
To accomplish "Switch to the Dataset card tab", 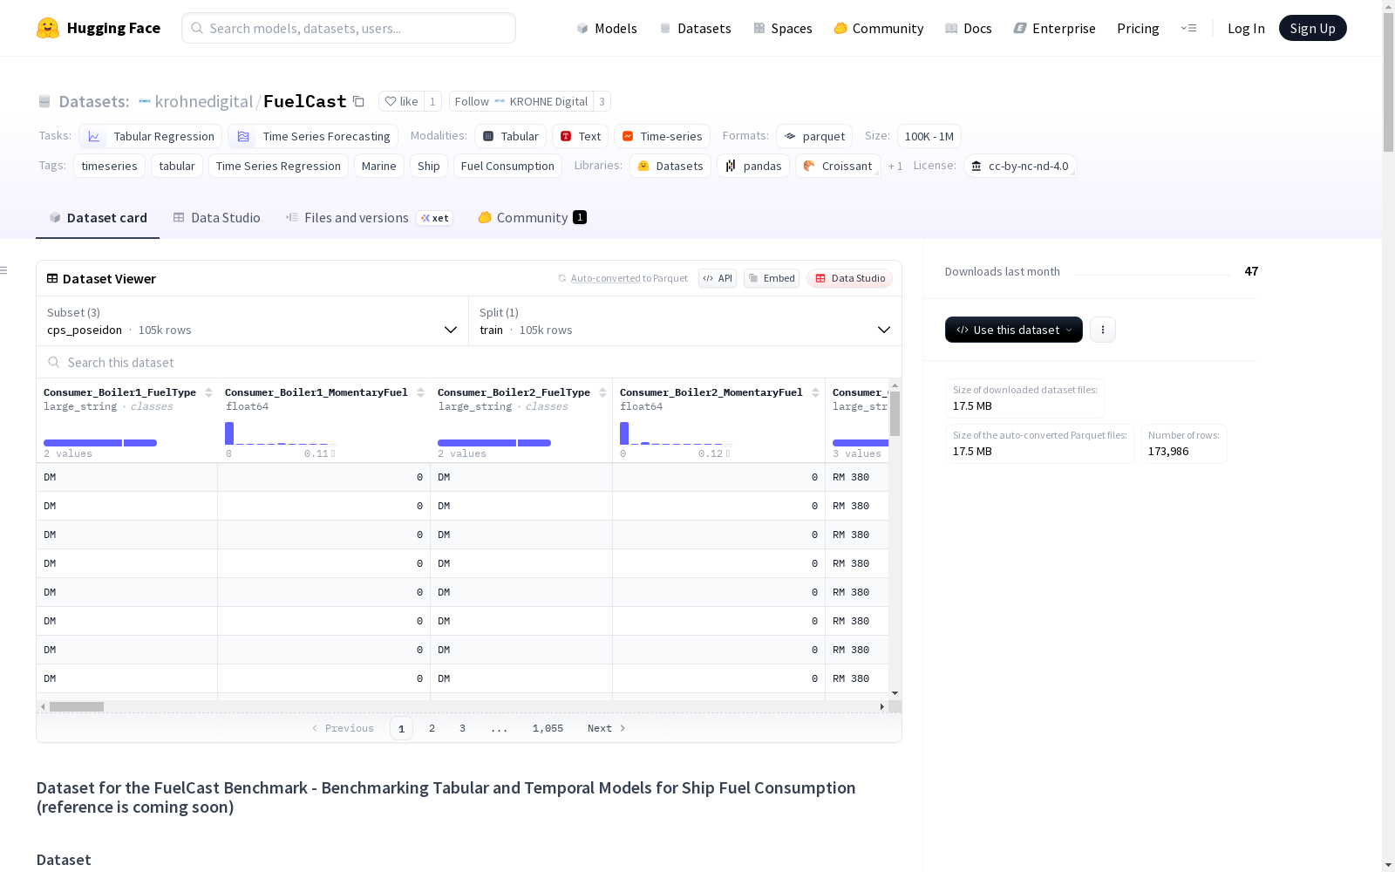I will coord(98,218).
